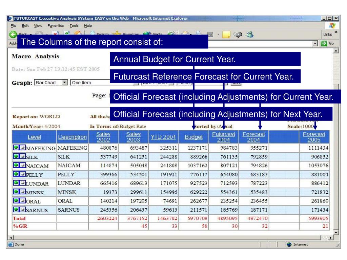347x260 pixels.
Task: Click the Total Budget value 5970709
Action: [x=198, y=218]
